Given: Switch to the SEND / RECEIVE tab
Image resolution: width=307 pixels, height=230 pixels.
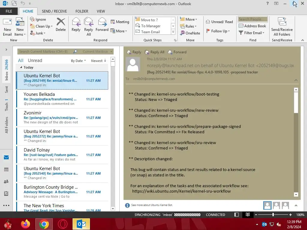Looking at the screenshot, I should [x=54, y=11].
